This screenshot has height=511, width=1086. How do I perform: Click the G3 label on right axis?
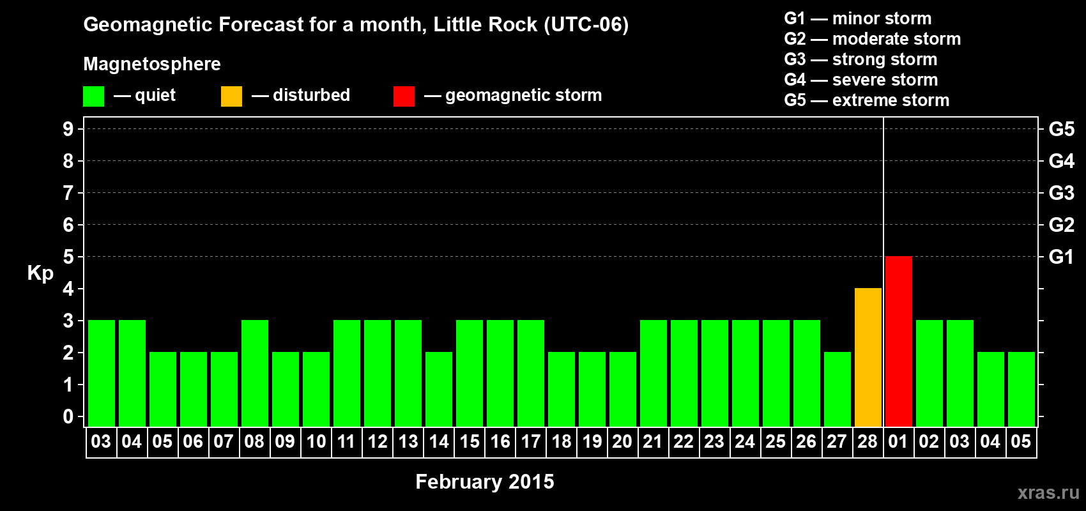pos(1061,193)
